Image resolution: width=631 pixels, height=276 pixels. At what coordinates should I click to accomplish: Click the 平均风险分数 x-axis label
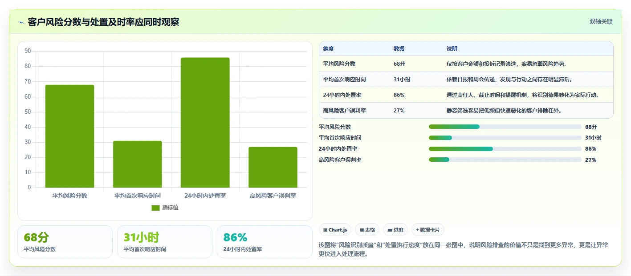[x=70, y=196]
